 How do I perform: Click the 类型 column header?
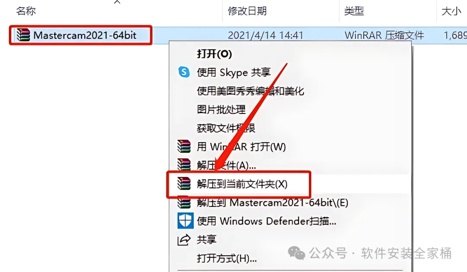(x=354, y=11)
